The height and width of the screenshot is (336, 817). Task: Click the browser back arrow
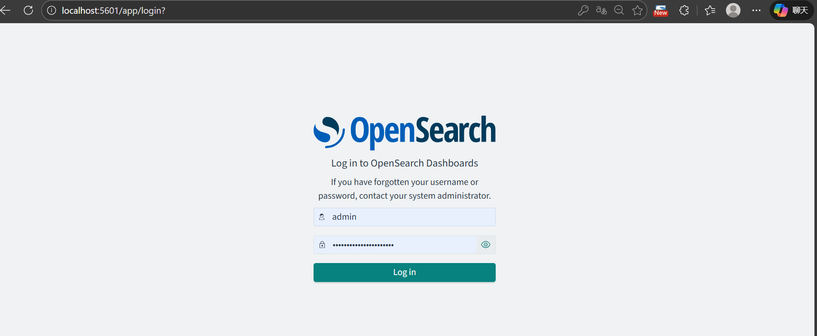point(5,10)
